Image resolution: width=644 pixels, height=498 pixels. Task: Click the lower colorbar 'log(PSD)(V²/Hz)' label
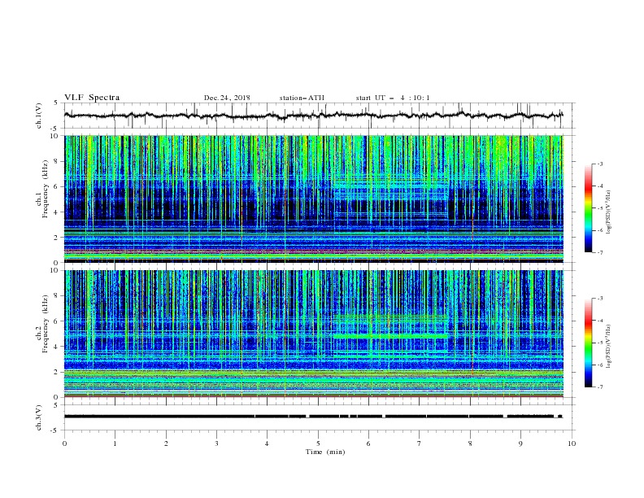click(609, 347)
